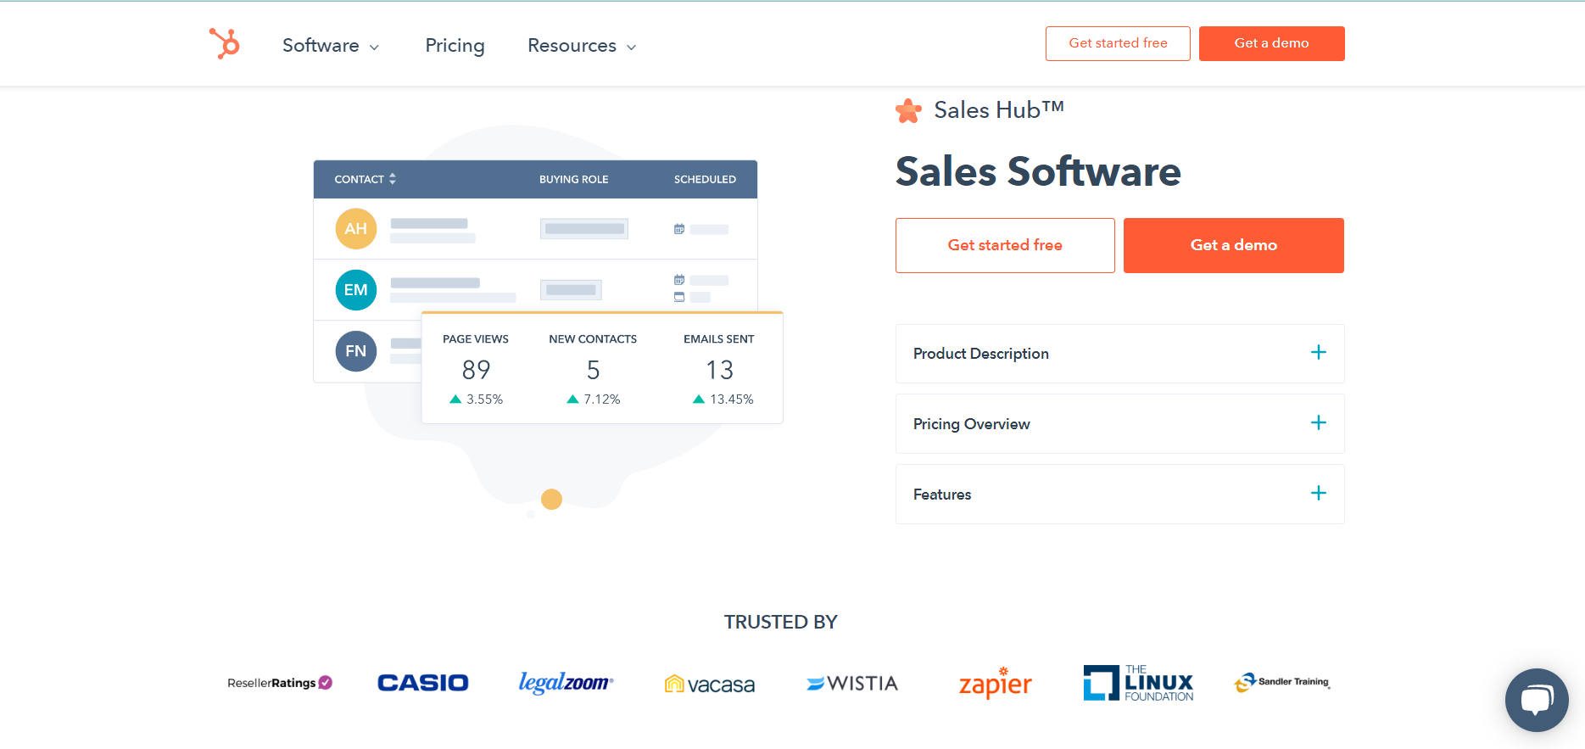Click the Linux Foundation logo
This screenshot has width=1585, height=749.
[x=1138, y=683]
